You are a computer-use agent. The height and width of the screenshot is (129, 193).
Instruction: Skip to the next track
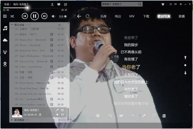[44, 16]
